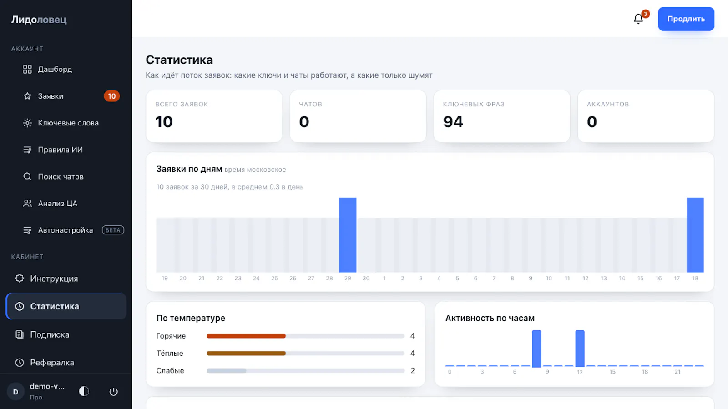Select the Всего заявок card

point(214,116)
